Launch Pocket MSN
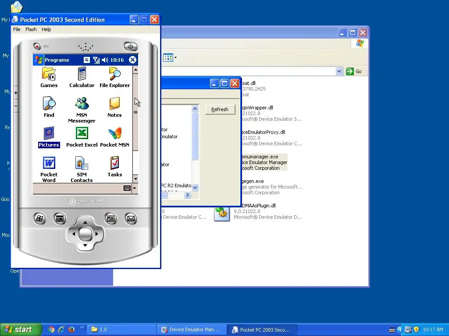This screenshot has height=336, width=449. 114,137
